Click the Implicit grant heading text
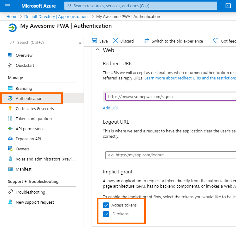 click(x=118, y=172)
